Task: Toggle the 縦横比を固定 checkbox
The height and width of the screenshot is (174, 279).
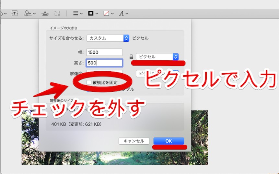Action: 89,82
